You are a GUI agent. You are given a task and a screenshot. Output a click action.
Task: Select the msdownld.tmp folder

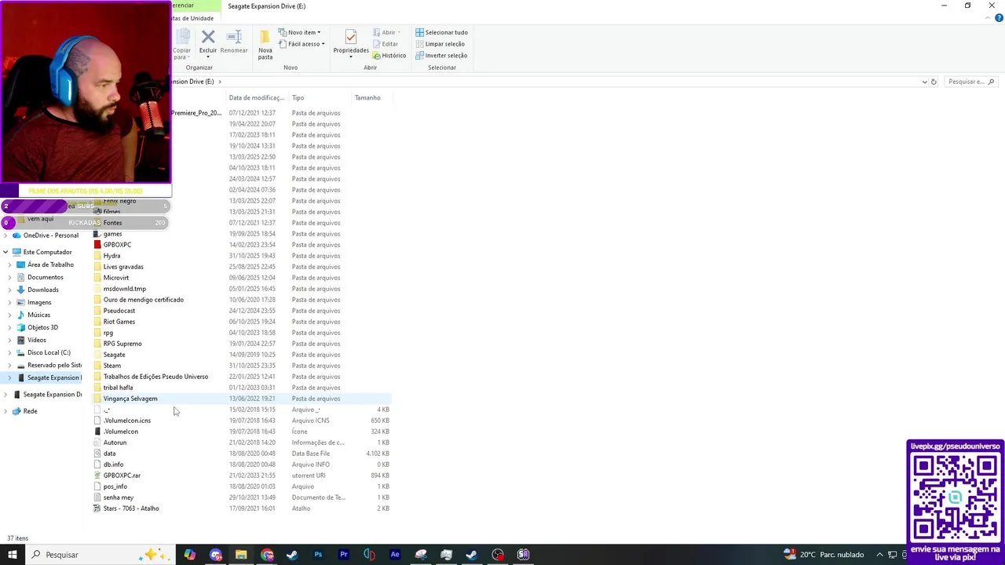[x=124, y=289]
